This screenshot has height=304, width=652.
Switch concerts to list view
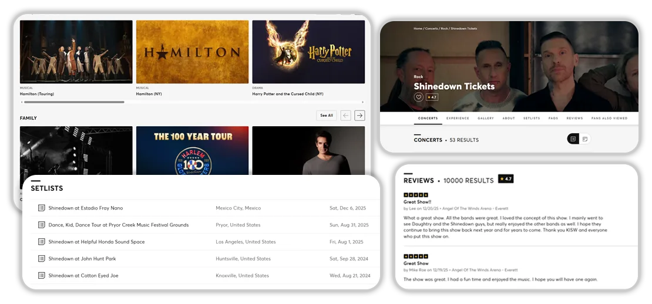click(x=573, y=139)
